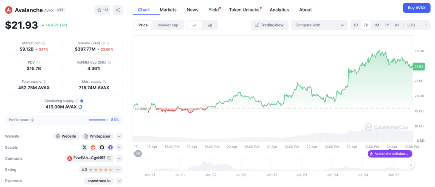Switch to the Token Unlocks tab
This screenshot has width=435, height=187.
[245, 10]
